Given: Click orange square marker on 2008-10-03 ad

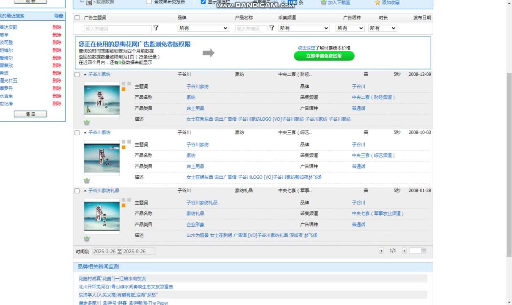Looking at the screenshot, I should coord(124,147).
